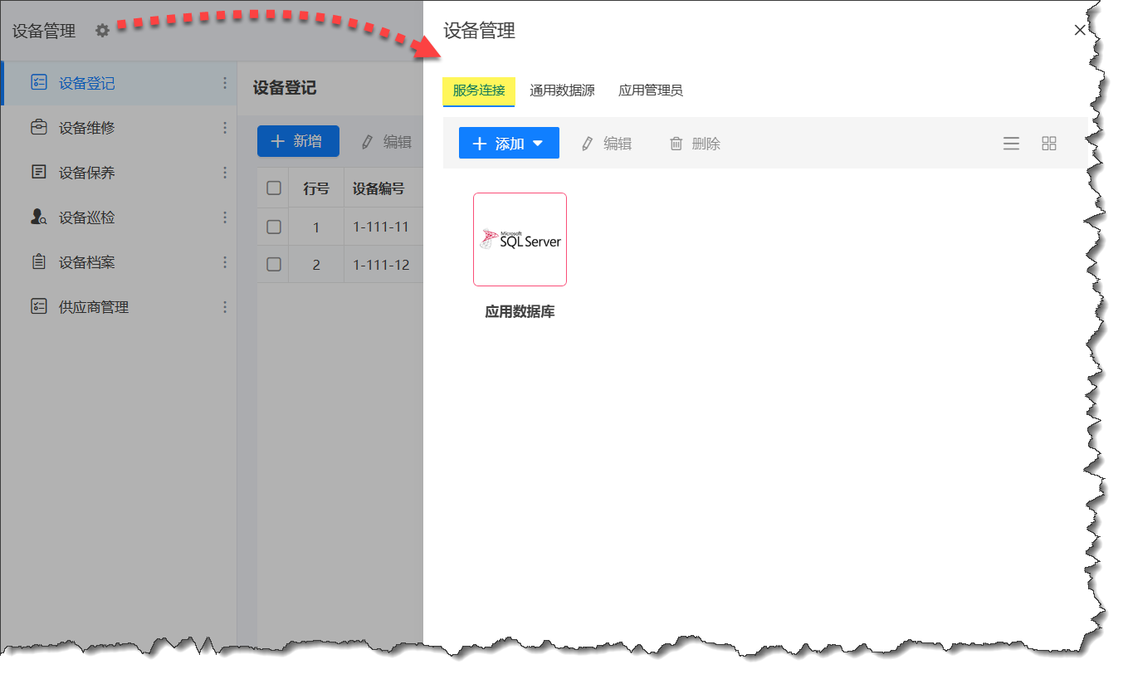
Task: Open the kebab menu next to 设备登记
Action: pos(224,82)
